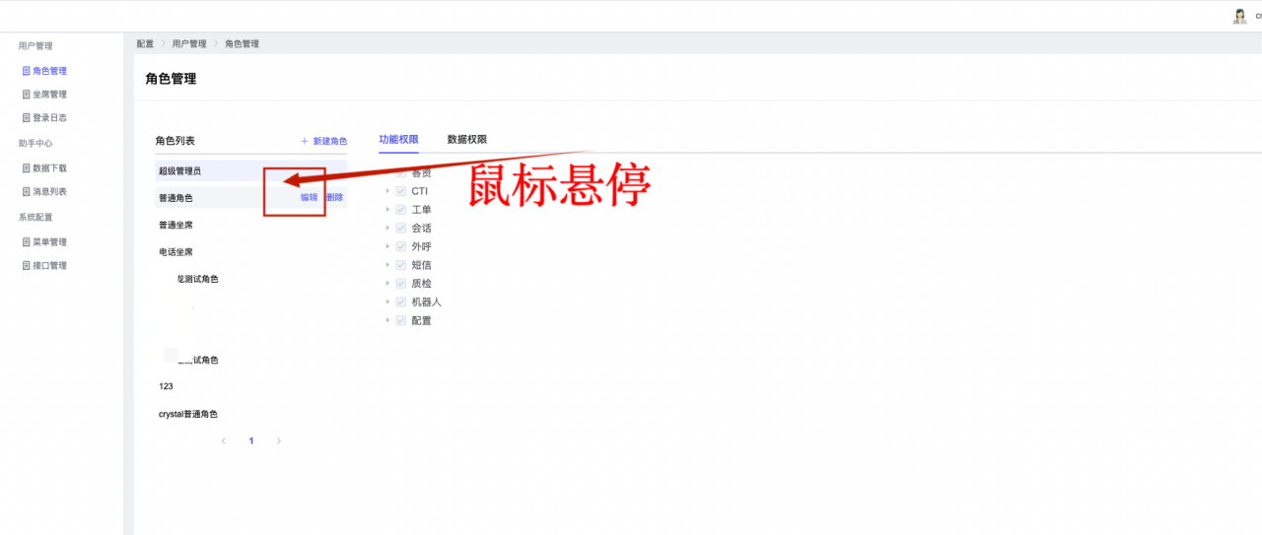Select the 普通角色 role name
The width and height of the screenshot is (1262, 535).
[175, 198]
